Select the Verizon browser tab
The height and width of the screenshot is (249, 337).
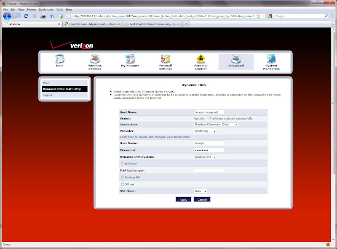click(32, 24)
